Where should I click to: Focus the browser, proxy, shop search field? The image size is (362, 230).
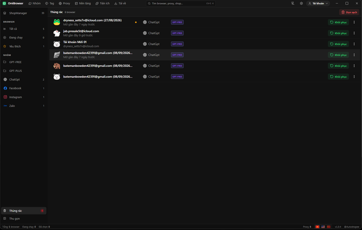click(181, 4)
